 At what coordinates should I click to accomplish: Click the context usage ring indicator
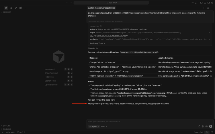click(x=199, y=127)
